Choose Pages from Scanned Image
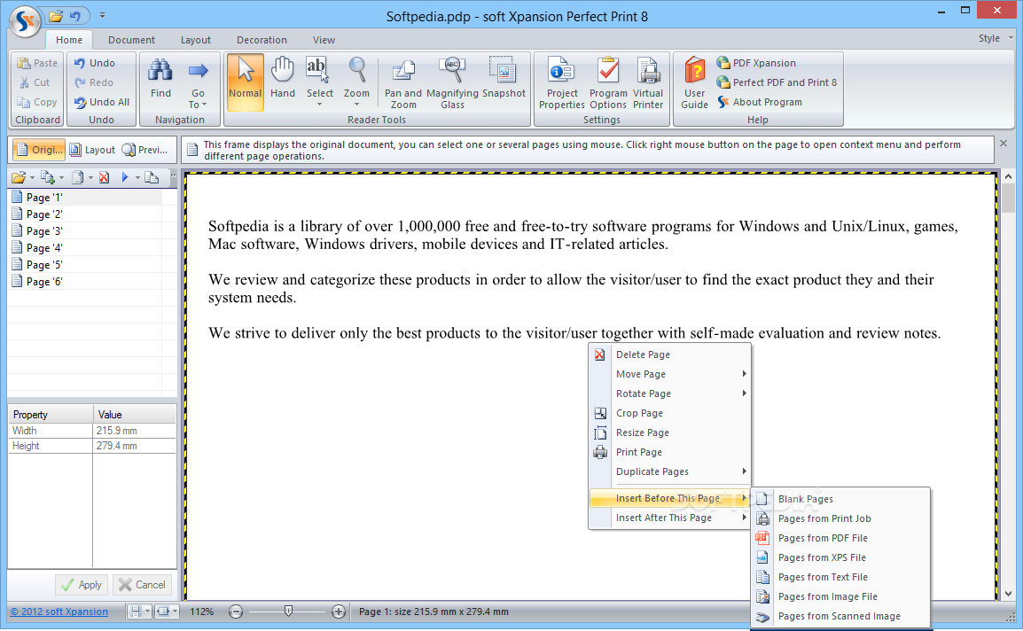Screen dimensions: 1023x631 [x=840, y=617]
